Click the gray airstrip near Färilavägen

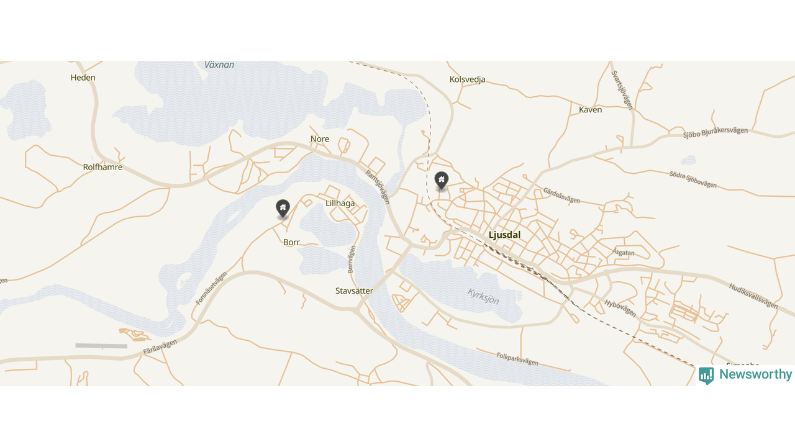101,346
